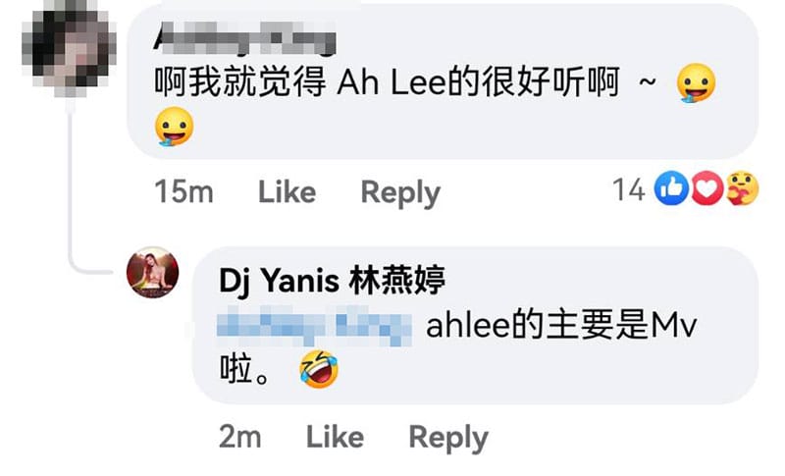
Task: Click the drooling emoji on the comment's second line
Action: click(x=174, y=127)
